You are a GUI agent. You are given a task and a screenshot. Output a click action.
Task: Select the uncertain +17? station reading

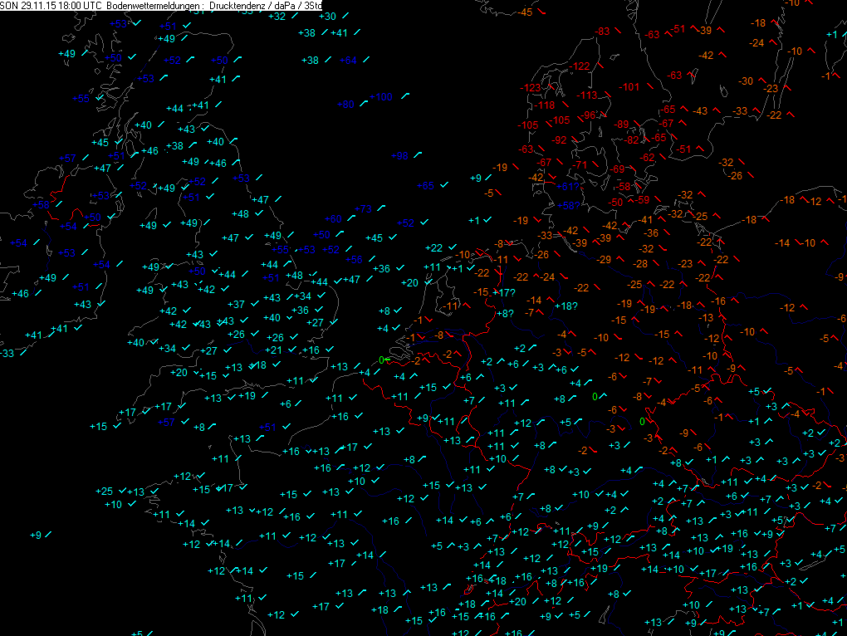coord(506,293)
